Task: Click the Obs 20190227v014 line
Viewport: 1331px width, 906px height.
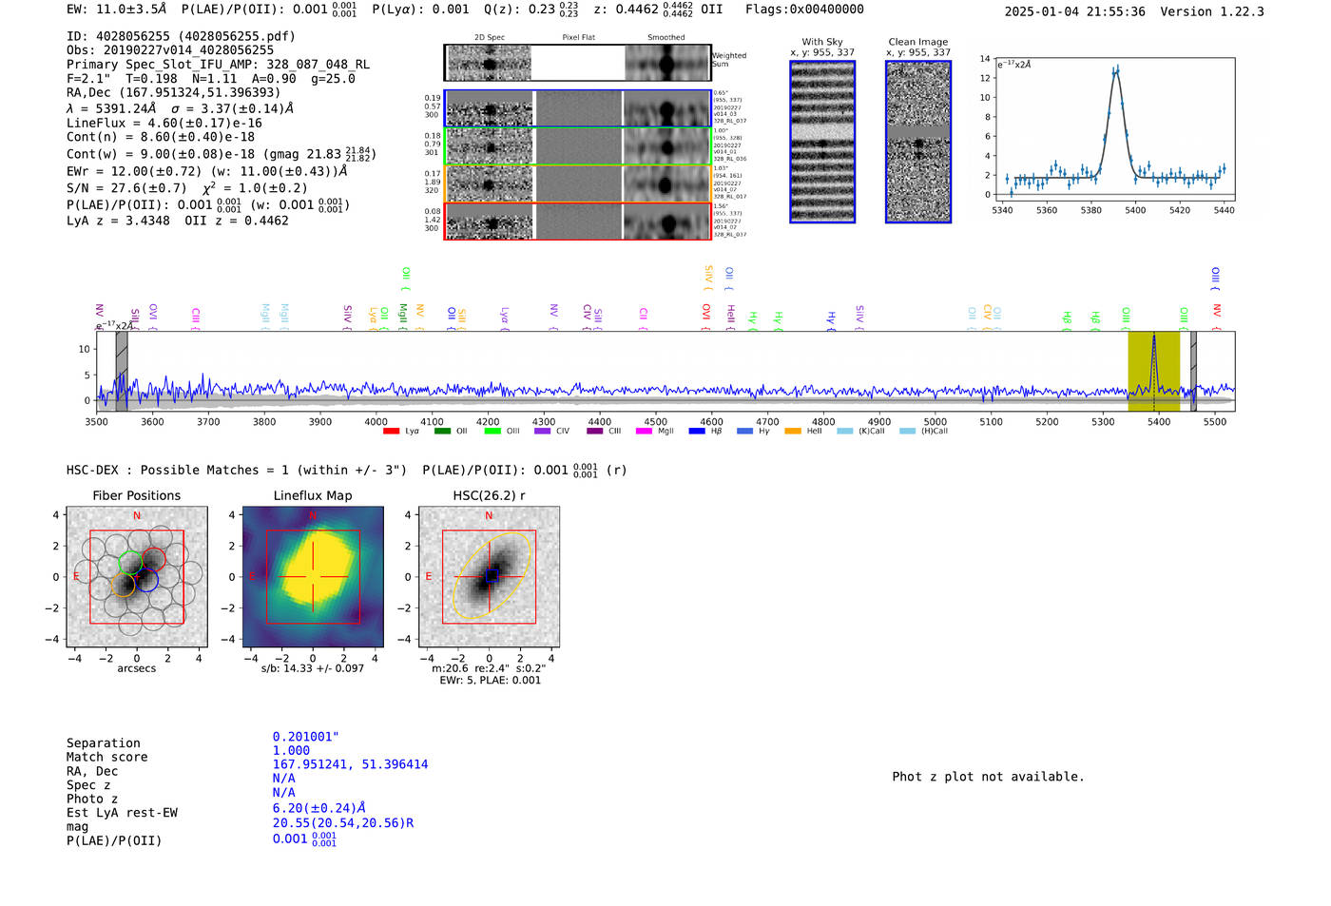Action: (170, 50)
